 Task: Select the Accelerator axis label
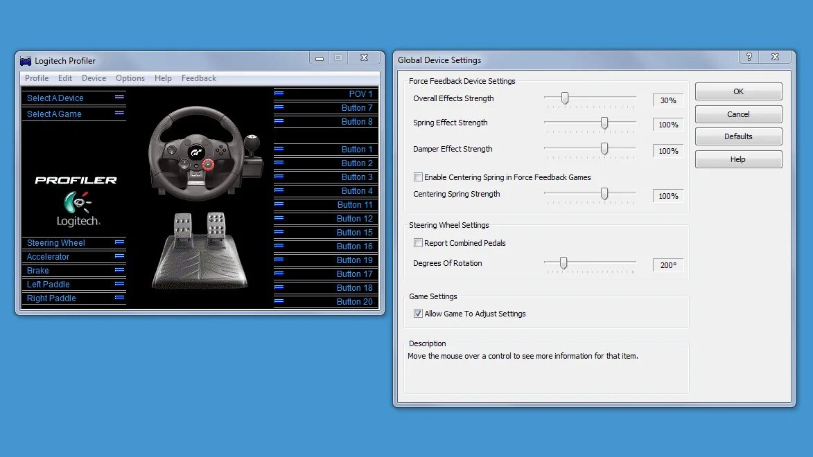[48, 257]
